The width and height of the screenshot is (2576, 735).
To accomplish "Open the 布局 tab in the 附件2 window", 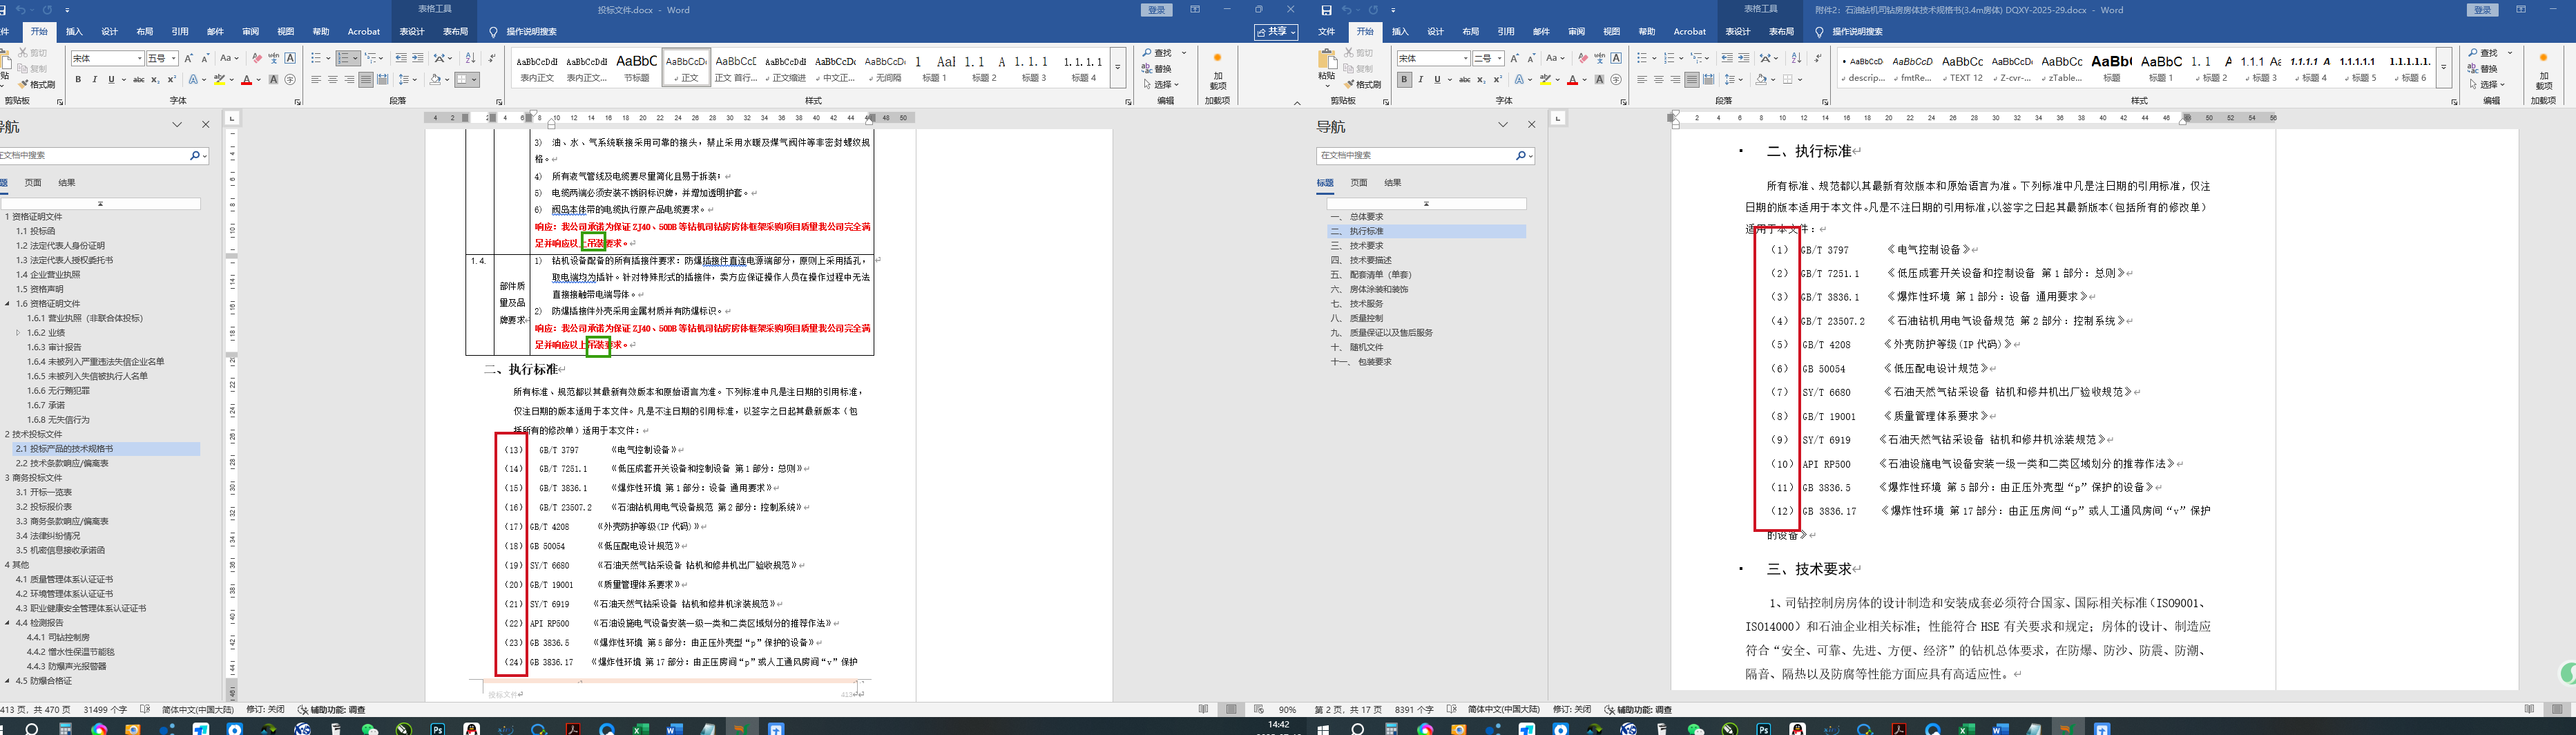I will (x=1470, y=32).
